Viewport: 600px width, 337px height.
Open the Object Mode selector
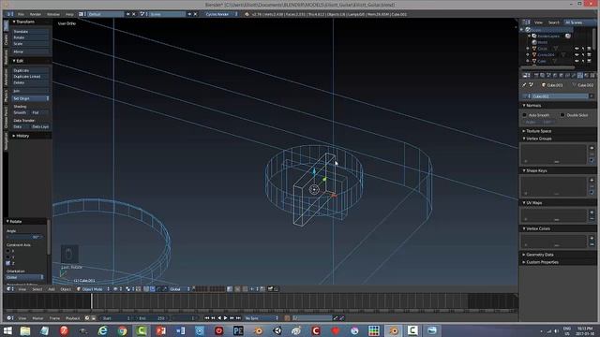pyautogui.click(x=93, y=289)
